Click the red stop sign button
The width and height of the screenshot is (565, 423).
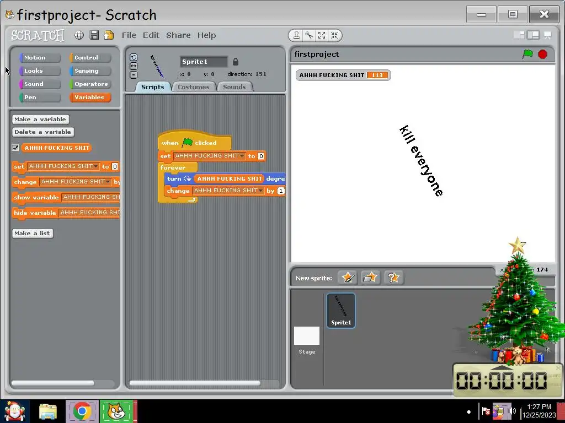(543, 54)
